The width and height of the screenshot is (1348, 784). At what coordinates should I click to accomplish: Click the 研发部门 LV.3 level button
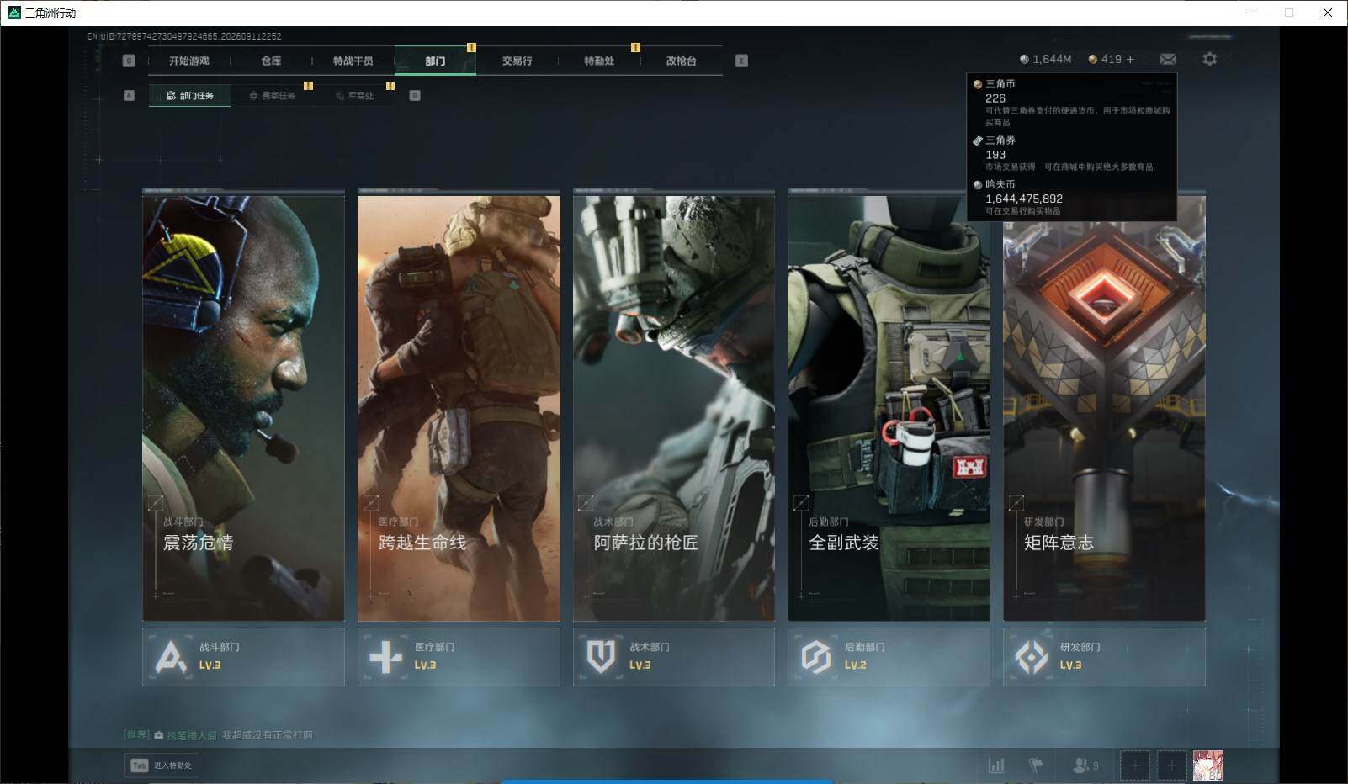1104,656
